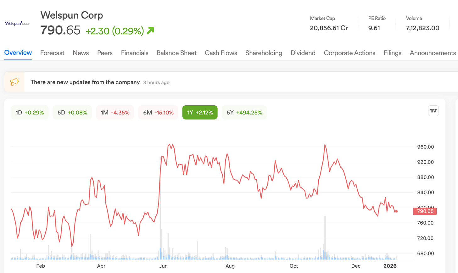This screenshot has width=458, height=273.
Task: Open the Balance Sheet tab
Action: coord(176,53)
